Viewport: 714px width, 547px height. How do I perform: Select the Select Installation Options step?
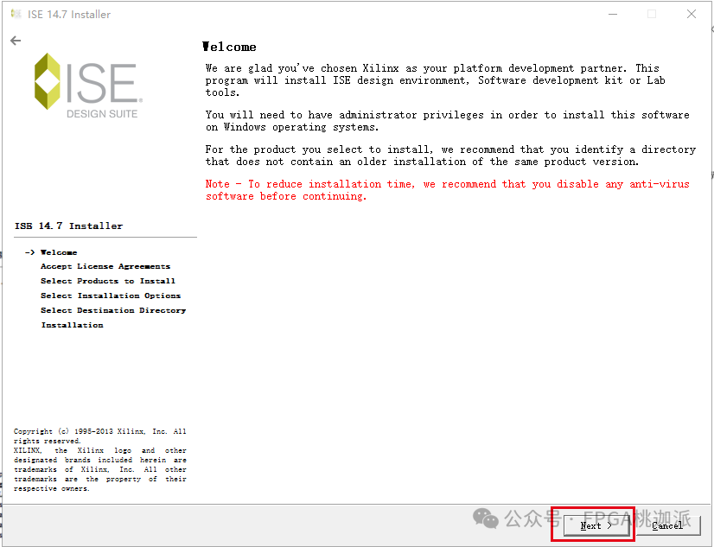(112, 296)
